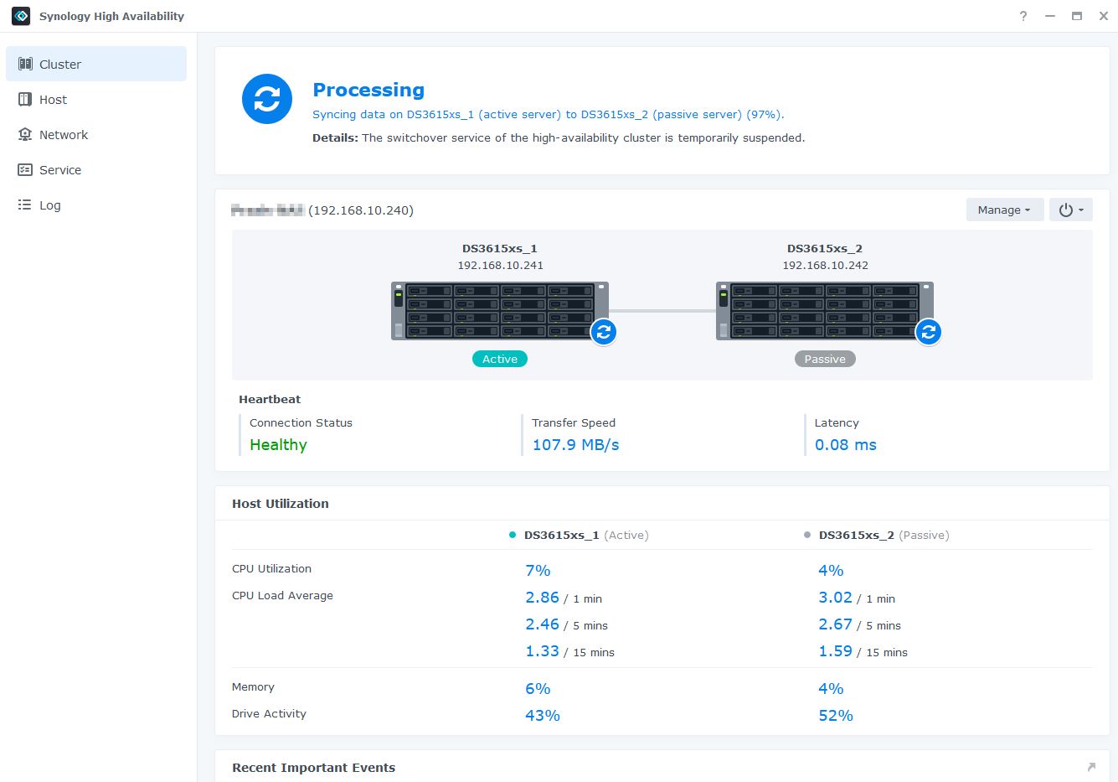Image resolution: width=1118 pixels, height=782 pixels.
Task: Click the 3.02 one-minute load average
Action: (835, 598)
